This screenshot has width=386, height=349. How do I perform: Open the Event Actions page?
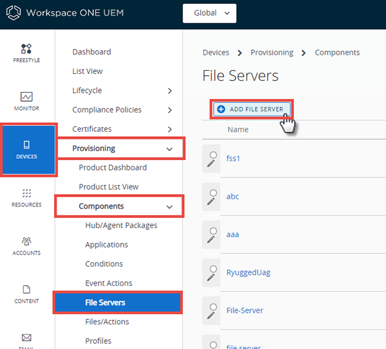[109, 283]
